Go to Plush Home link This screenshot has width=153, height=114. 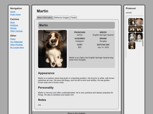[x=15, y=15]
